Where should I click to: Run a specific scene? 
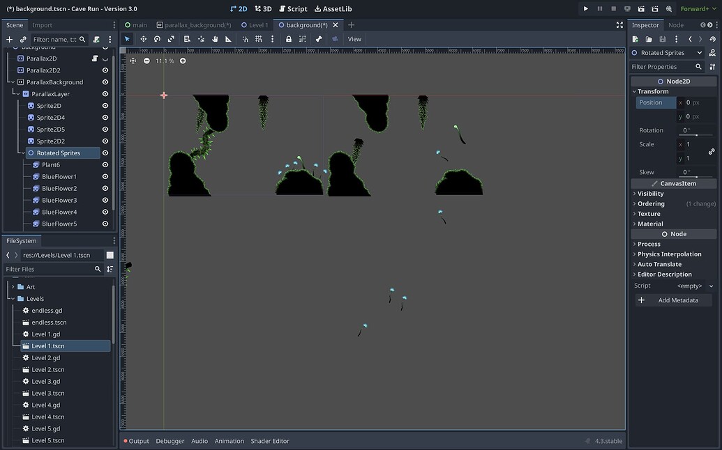(655, 9)
